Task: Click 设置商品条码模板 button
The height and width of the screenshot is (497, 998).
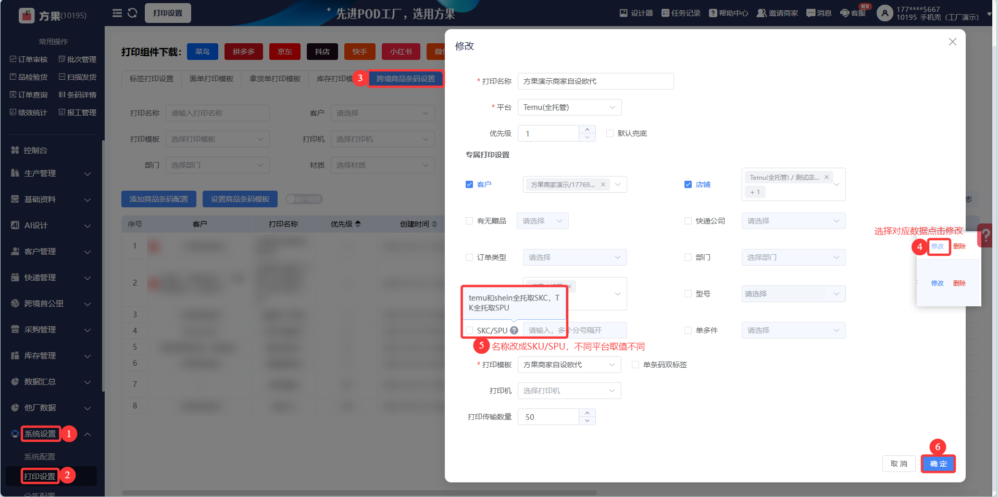Action: pos(240,199)
